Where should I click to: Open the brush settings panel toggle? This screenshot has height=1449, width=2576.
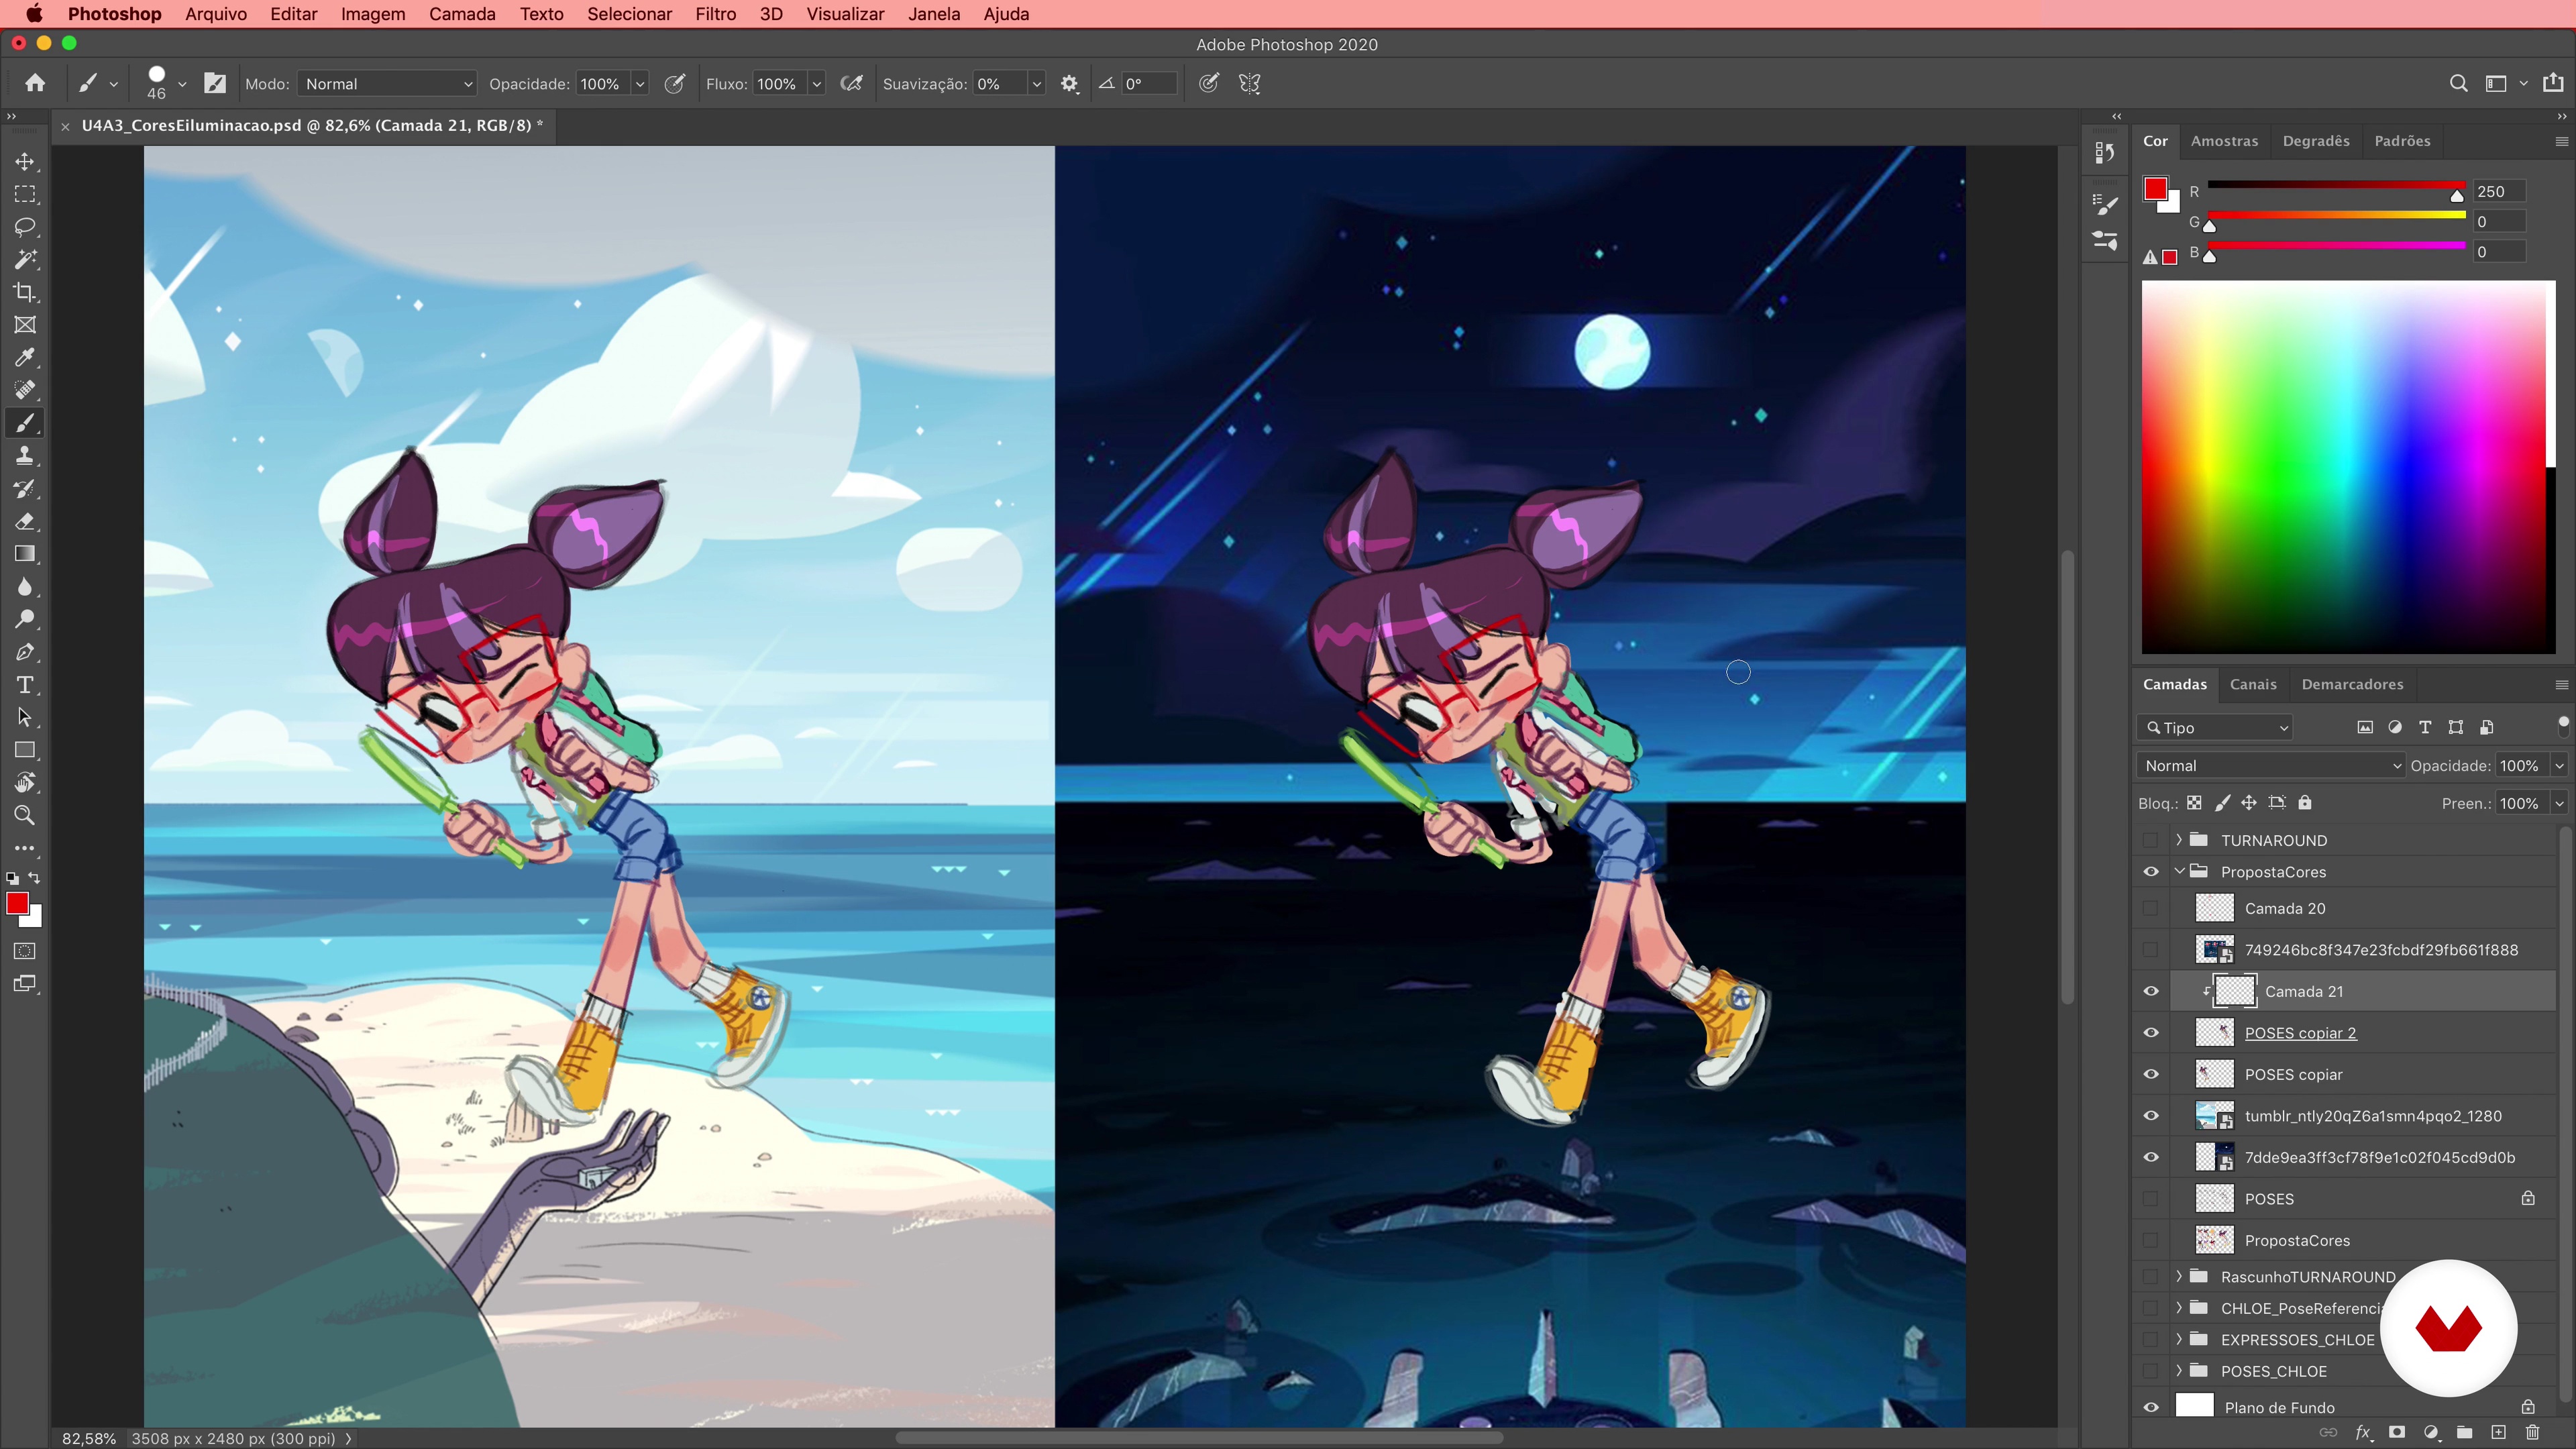click(x=215, y=84)
